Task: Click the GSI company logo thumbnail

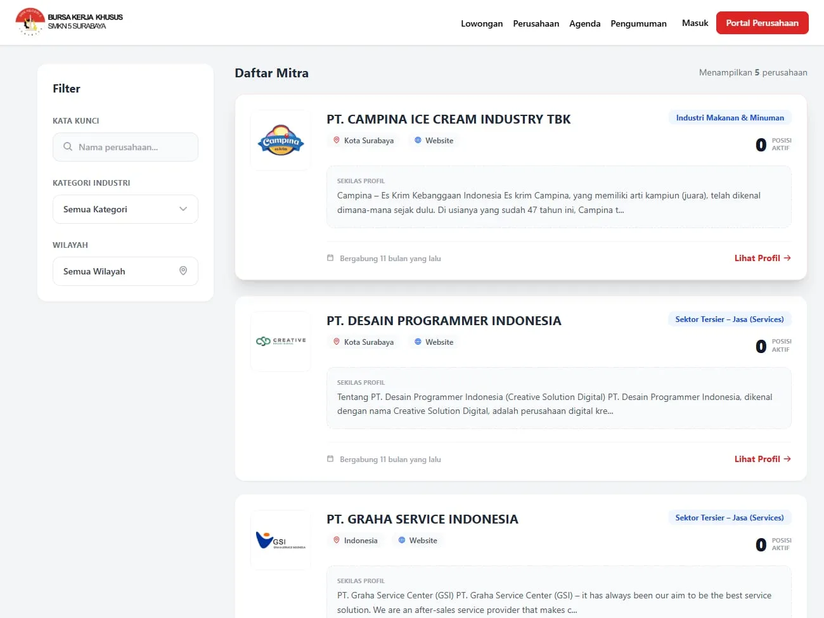Action: click(281, 540)
